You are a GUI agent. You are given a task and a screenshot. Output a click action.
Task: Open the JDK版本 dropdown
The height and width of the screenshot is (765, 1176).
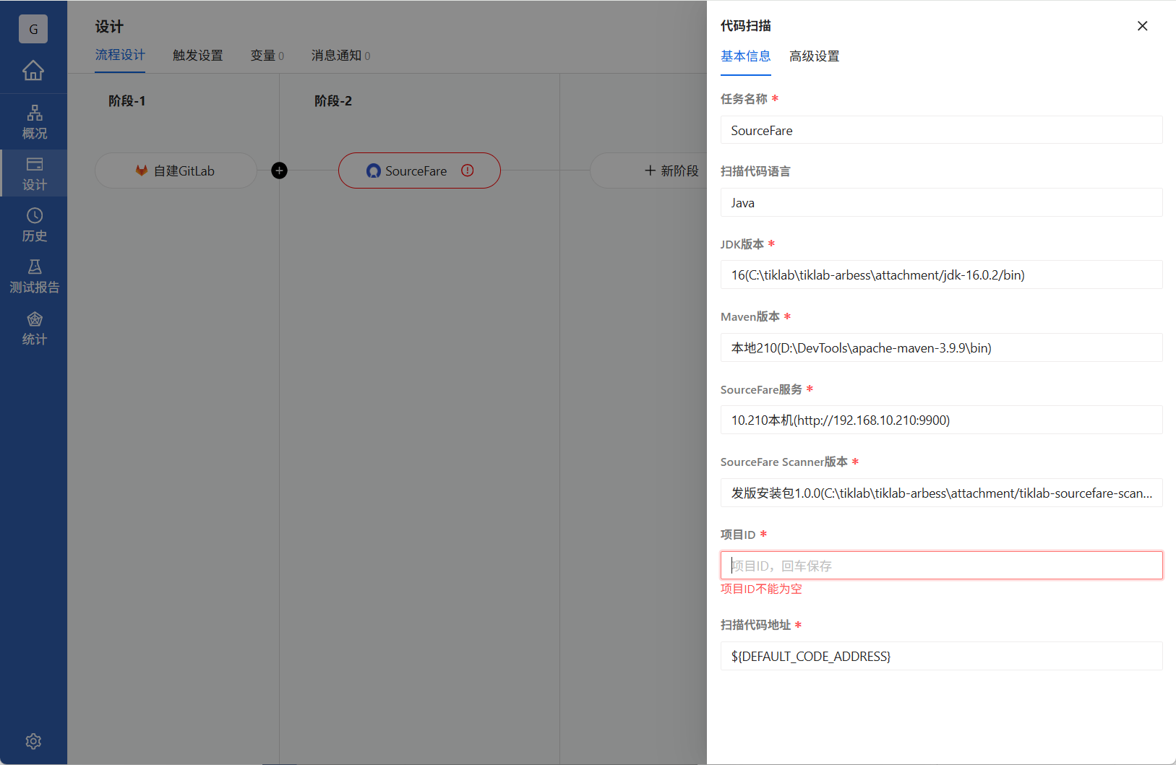[941, 275]
